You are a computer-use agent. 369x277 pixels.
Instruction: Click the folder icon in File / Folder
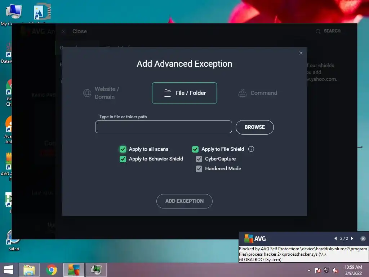[x=167, y=93]
